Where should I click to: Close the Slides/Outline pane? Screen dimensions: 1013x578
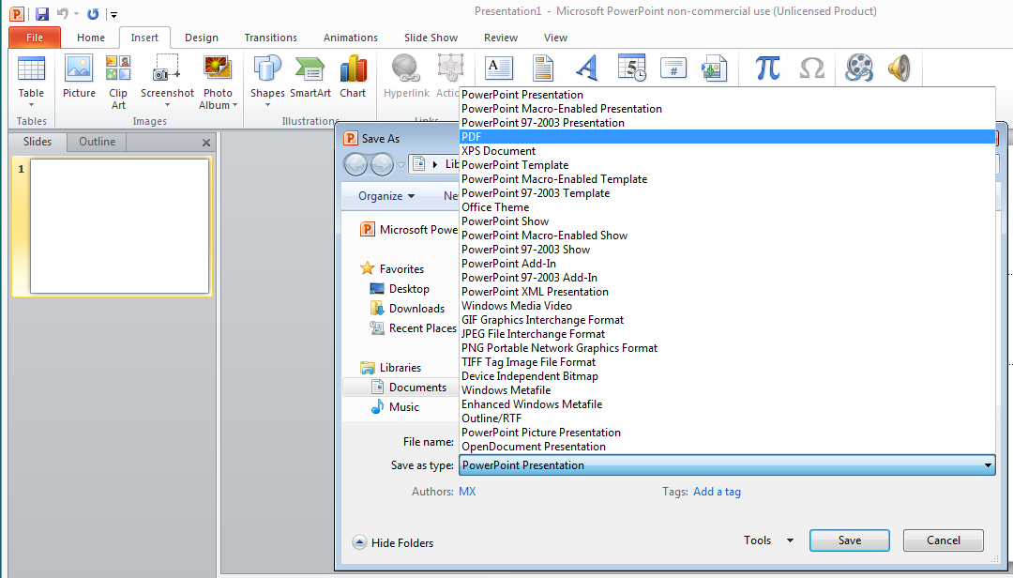[206, 143]
